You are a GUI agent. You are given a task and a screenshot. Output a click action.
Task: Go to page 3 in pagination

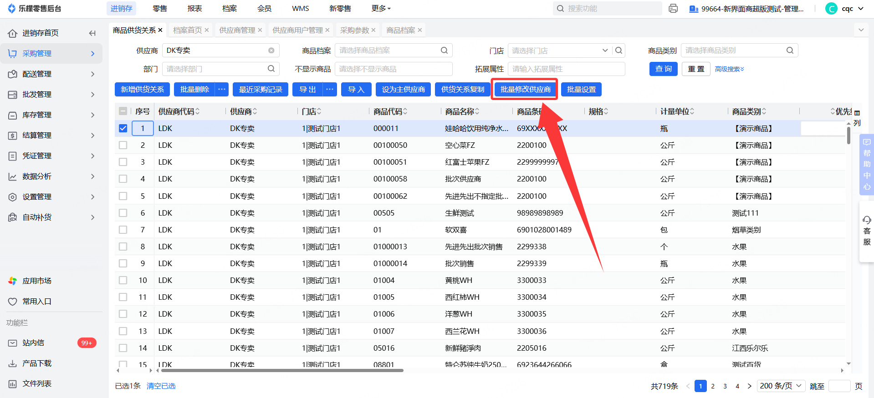tap(725, 386)
